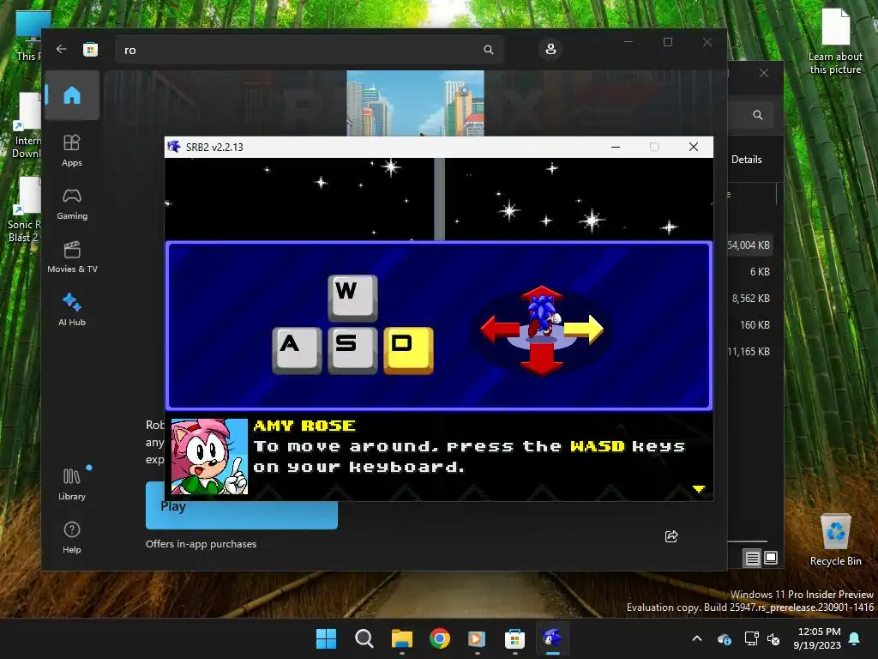
Task: Open the media player taskbar icon
Action: 477,638
